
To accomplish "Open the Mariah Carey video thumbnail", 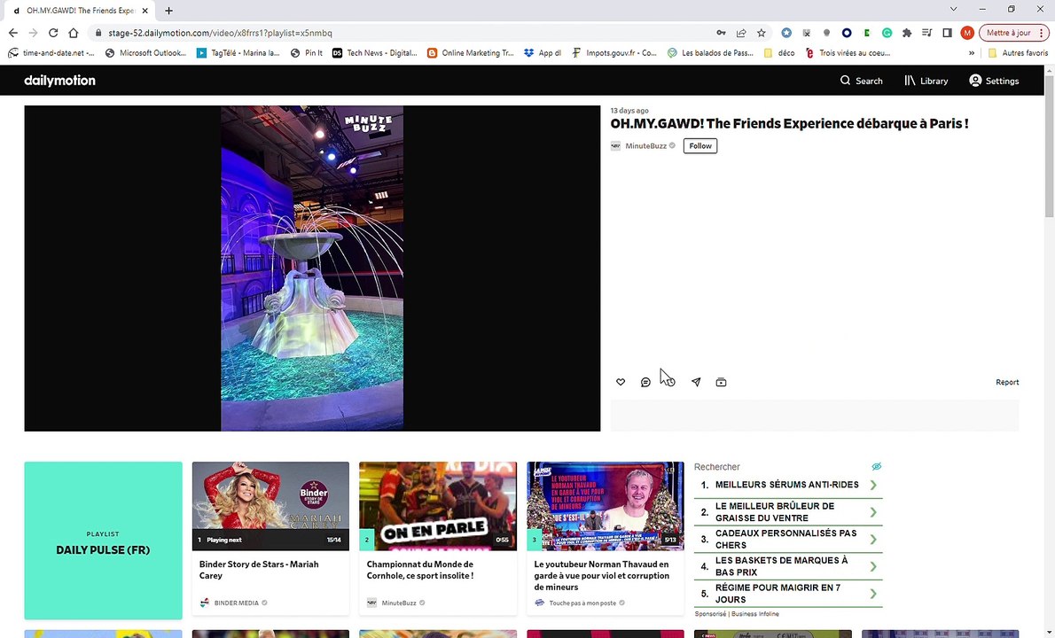I will [x=270, y=506].
